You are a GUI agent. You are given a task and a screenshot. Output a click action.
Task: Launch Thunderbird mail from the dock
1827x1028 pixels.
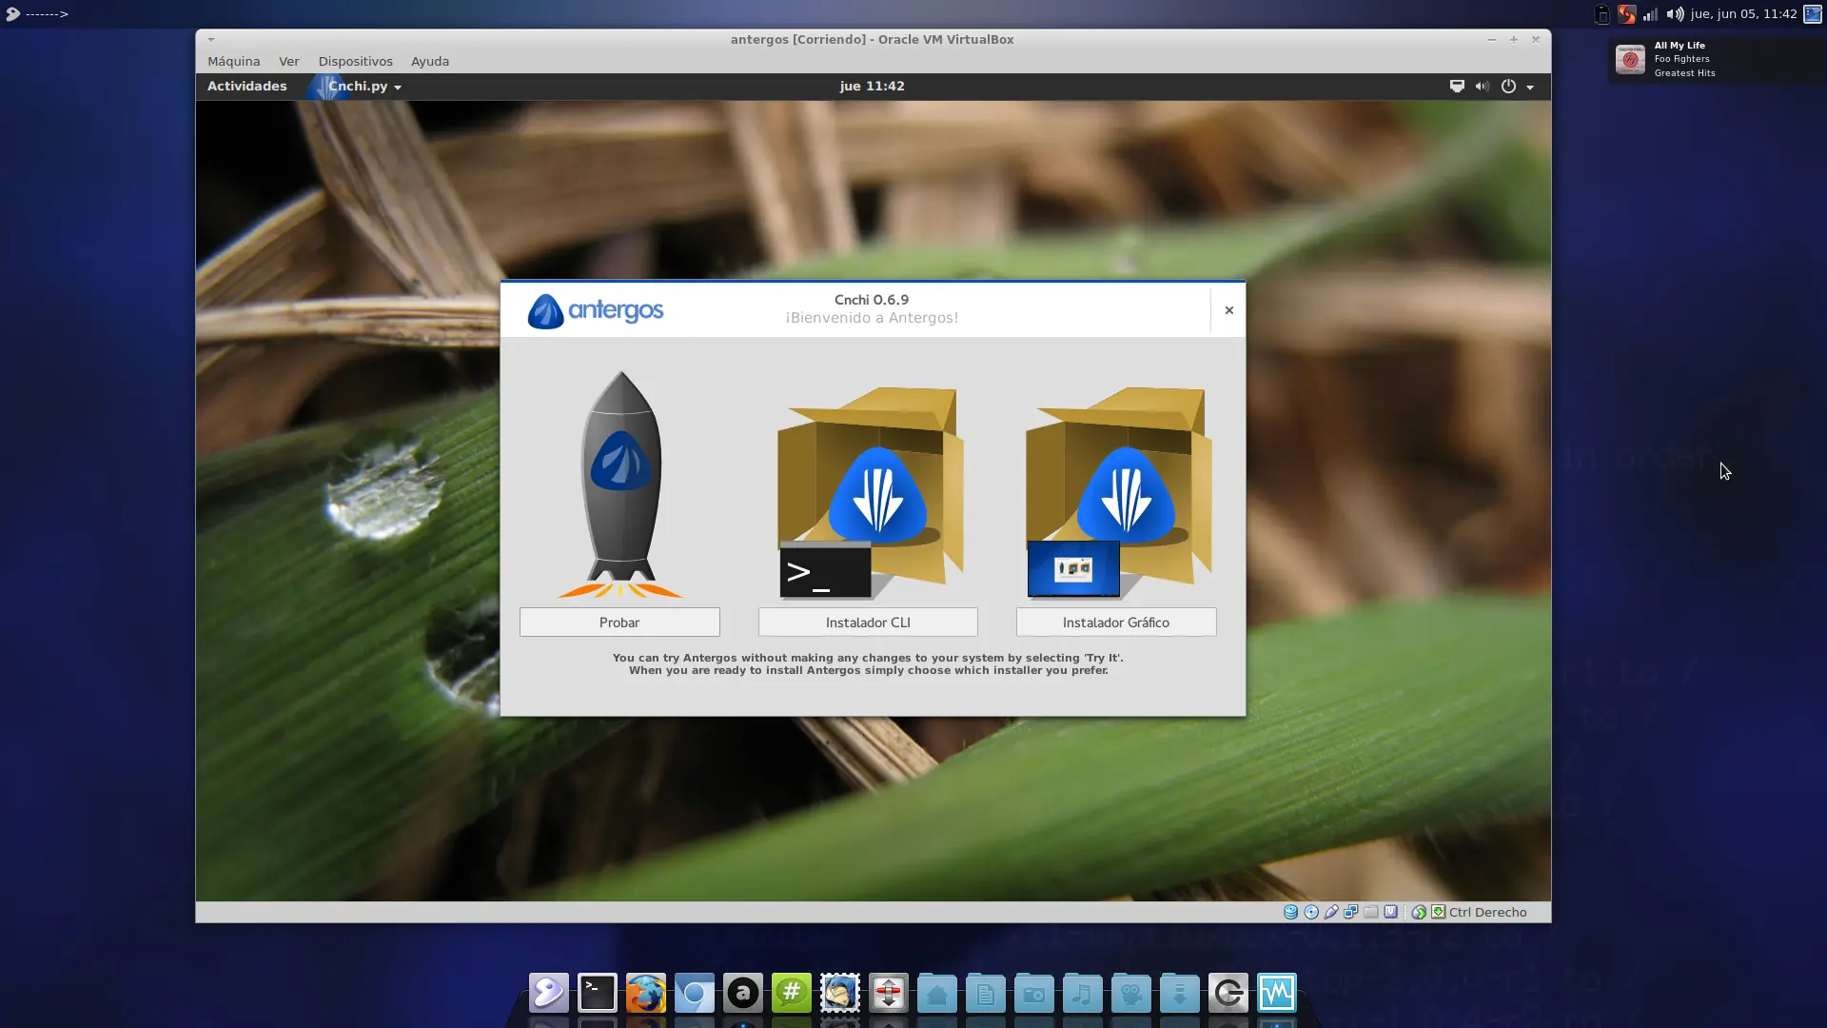[840, 993]
